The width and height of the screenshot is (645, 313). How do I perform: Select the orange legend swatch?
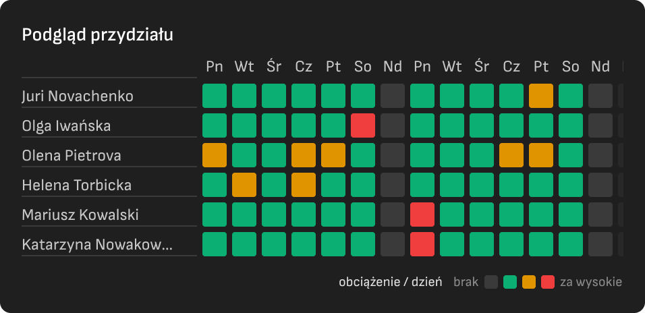coord(529,282)
